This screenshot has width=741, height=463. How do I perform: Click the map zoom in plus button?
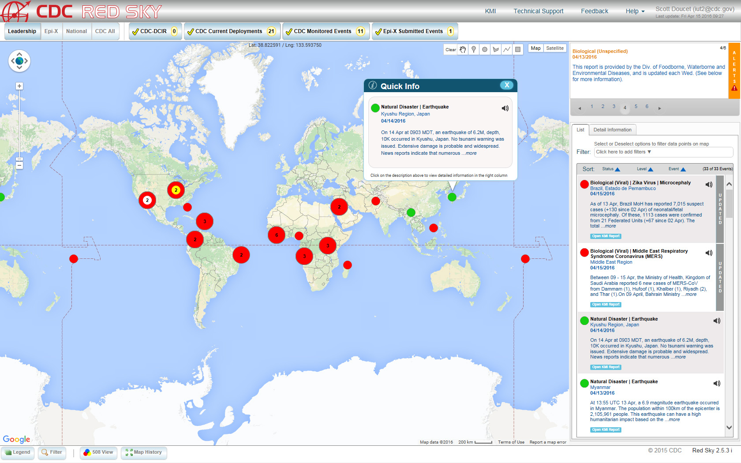pos(19,86)
